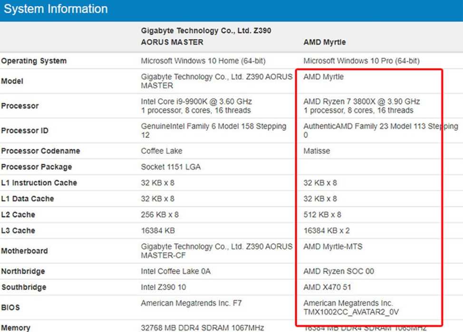Image resolution: width=463 pixels, height=332 pixels.
Task: Select the "AMD X470 51" value
Action: (x=327, y=287)
